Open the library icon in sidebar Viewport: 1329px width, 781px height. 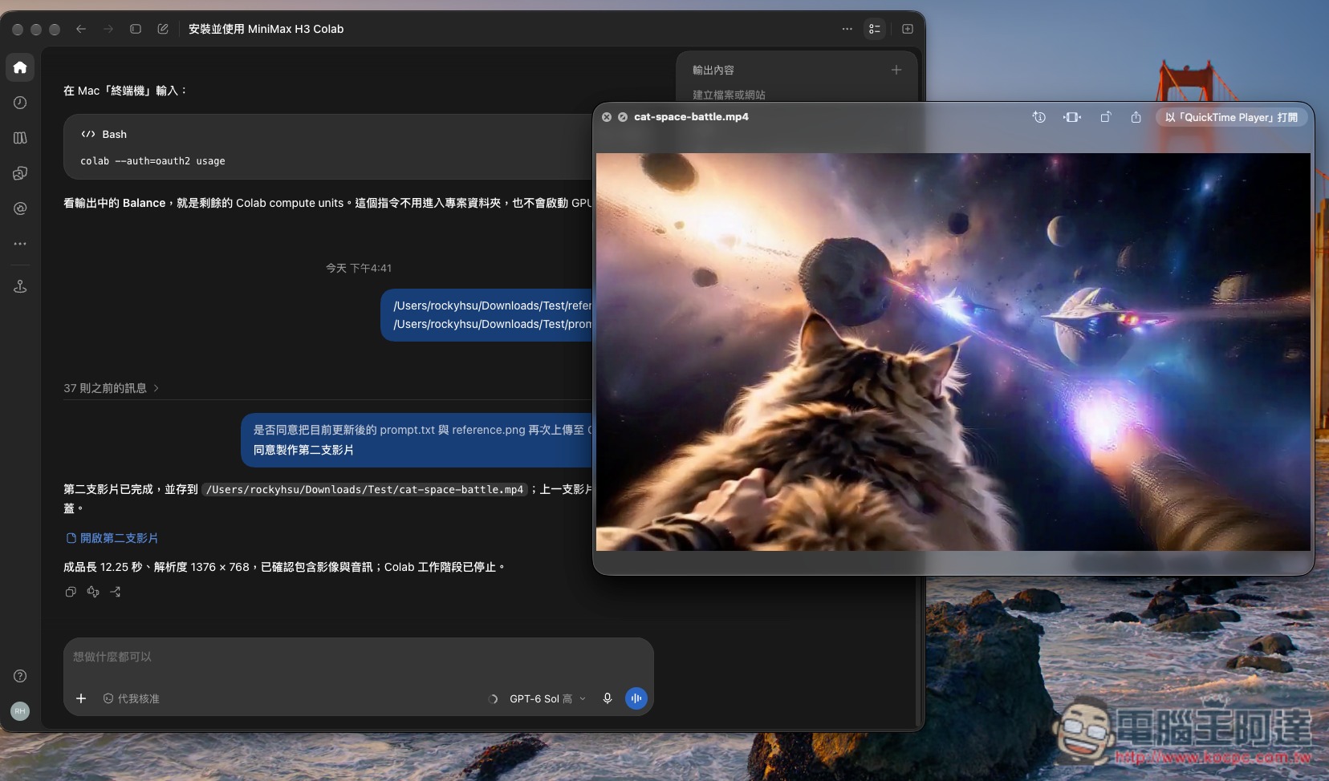[x=20, y=138]
